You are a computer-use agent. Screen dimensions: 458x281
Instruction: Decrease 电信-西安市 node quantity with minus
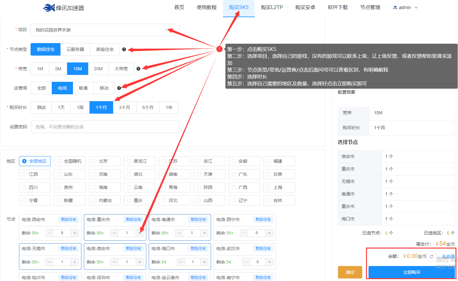tap(50, 233)
